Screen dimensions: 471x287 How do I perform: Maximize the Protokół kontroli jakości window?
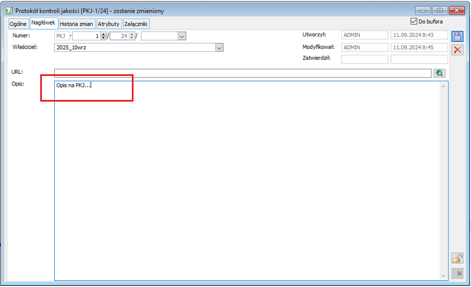click(440, 11)
